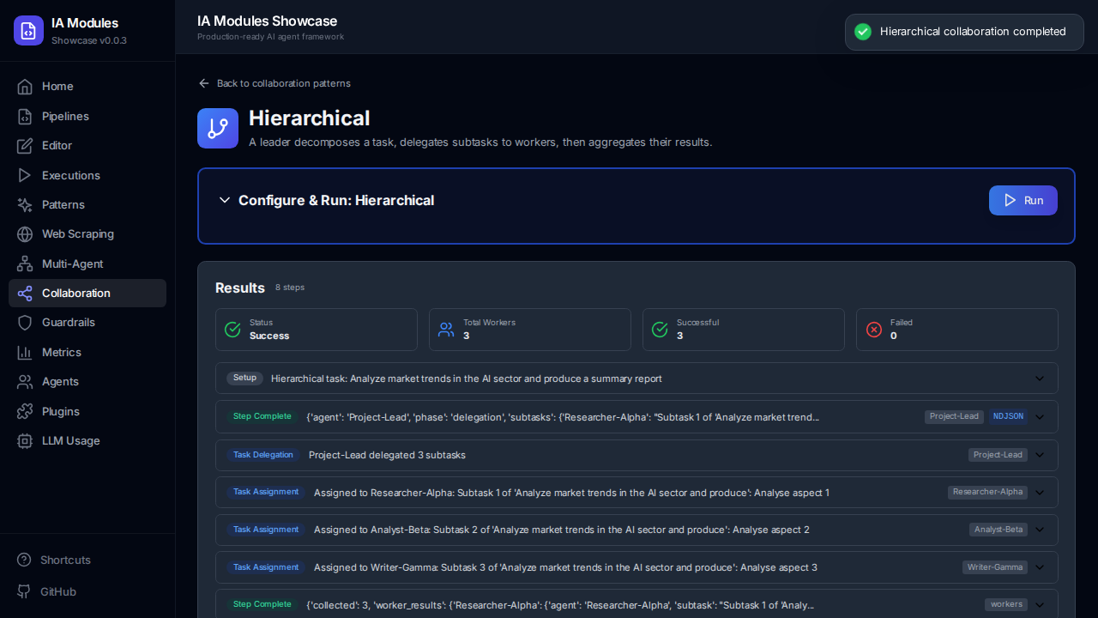Open Web Scraping via its globe icon
The height and width of the screenshot is (618, 1098).
tap(26, 233)
